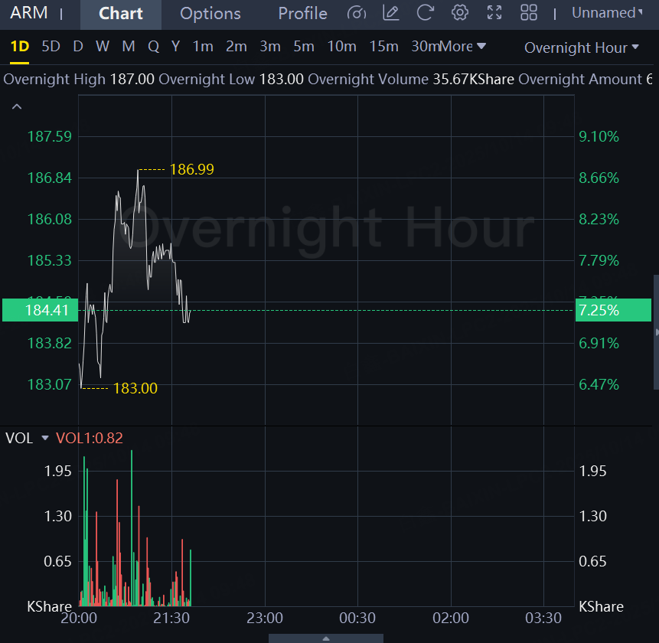The width and height of the screenshot is (659, 643).
Task: Switch to the Profile tab
Action: (302, 14)
